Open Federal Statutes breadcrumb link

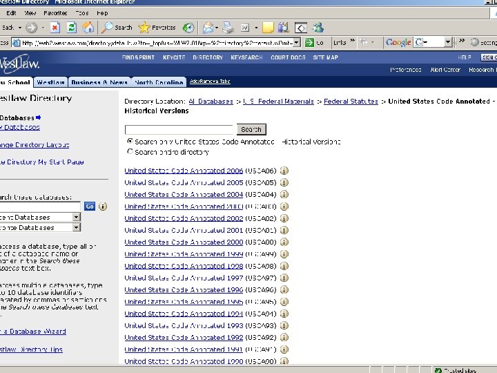(351, 101)
